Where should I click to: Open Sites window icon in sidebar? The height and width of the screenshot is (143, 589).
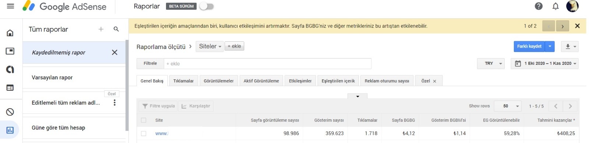tap(10, 88)
